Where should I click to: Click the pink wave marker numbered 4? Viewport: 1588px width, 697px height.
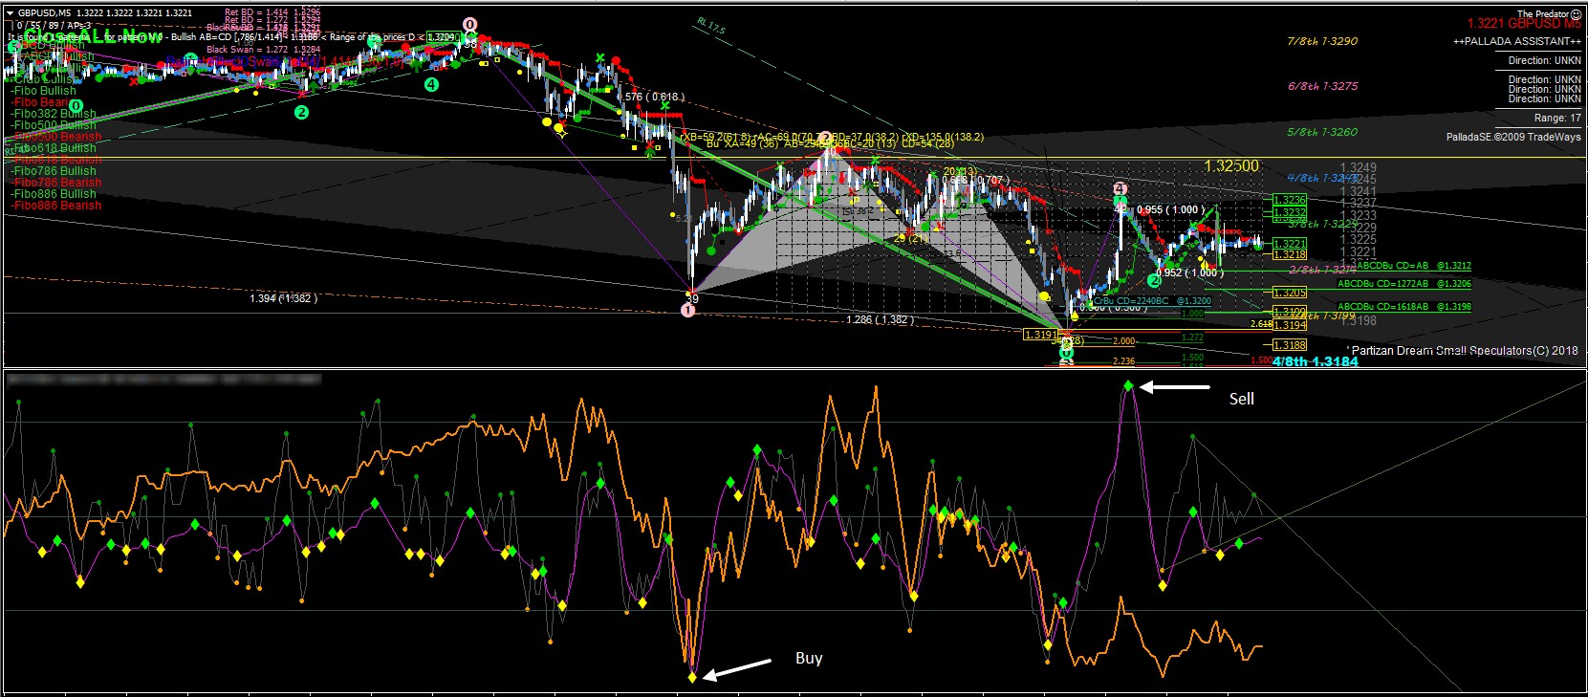[x=1120, y=189]
